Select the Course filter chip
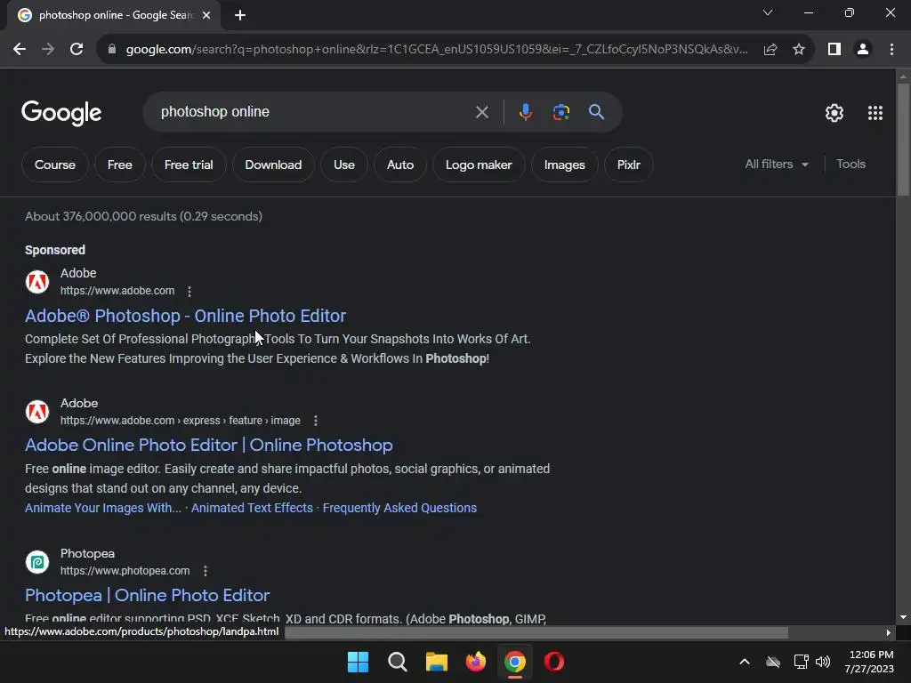This screenshot has width=911, height=683. (54, 165)
